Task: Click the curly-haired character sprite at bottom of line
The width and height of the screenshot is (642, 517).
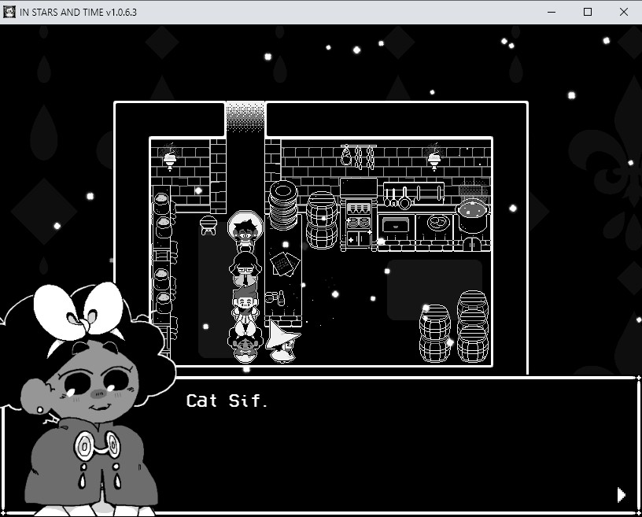Action: point(245,343)
